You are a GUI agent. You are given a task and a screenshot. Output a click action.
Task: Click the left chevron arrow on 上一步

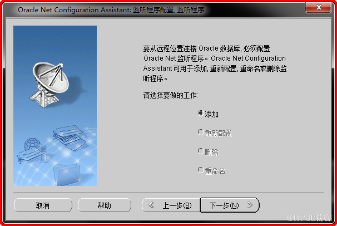coord(151,205)
